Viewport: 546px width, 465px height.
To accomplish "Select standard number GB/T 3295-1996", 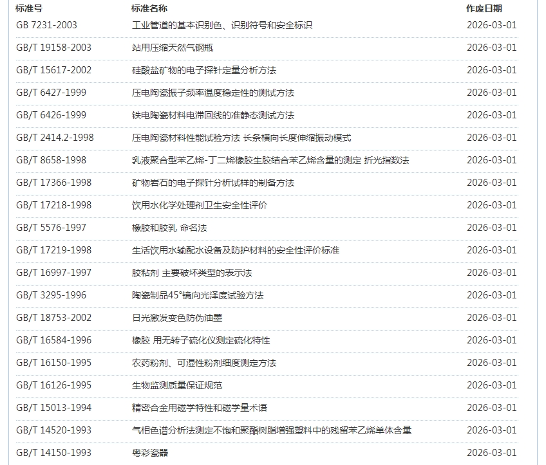I will coord(51,295).
